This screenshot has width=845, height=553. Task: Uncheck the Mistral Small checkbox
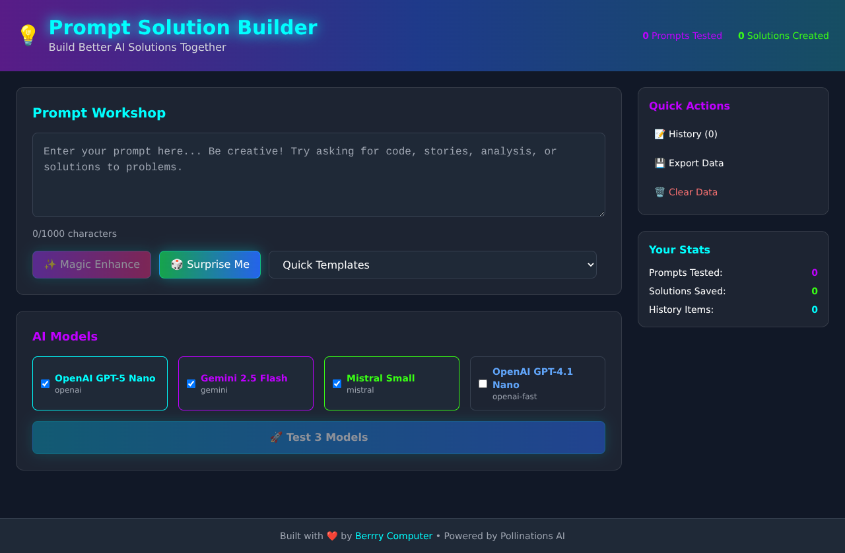click(336, 383)
